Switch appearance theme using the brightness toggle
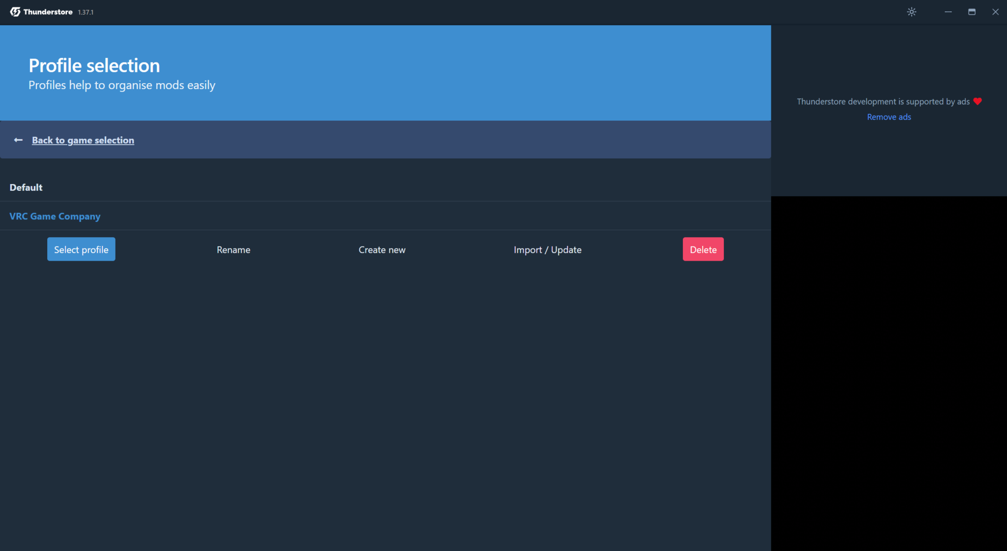Image resolution: width=1007 pixels, height=551 pixels. point(912,11)
